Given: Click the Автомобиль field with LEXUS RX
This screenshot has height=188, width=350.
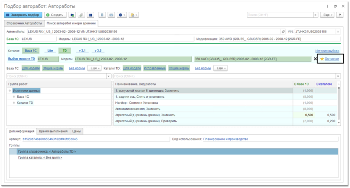Looking at the screenshot, I should 154,31.
